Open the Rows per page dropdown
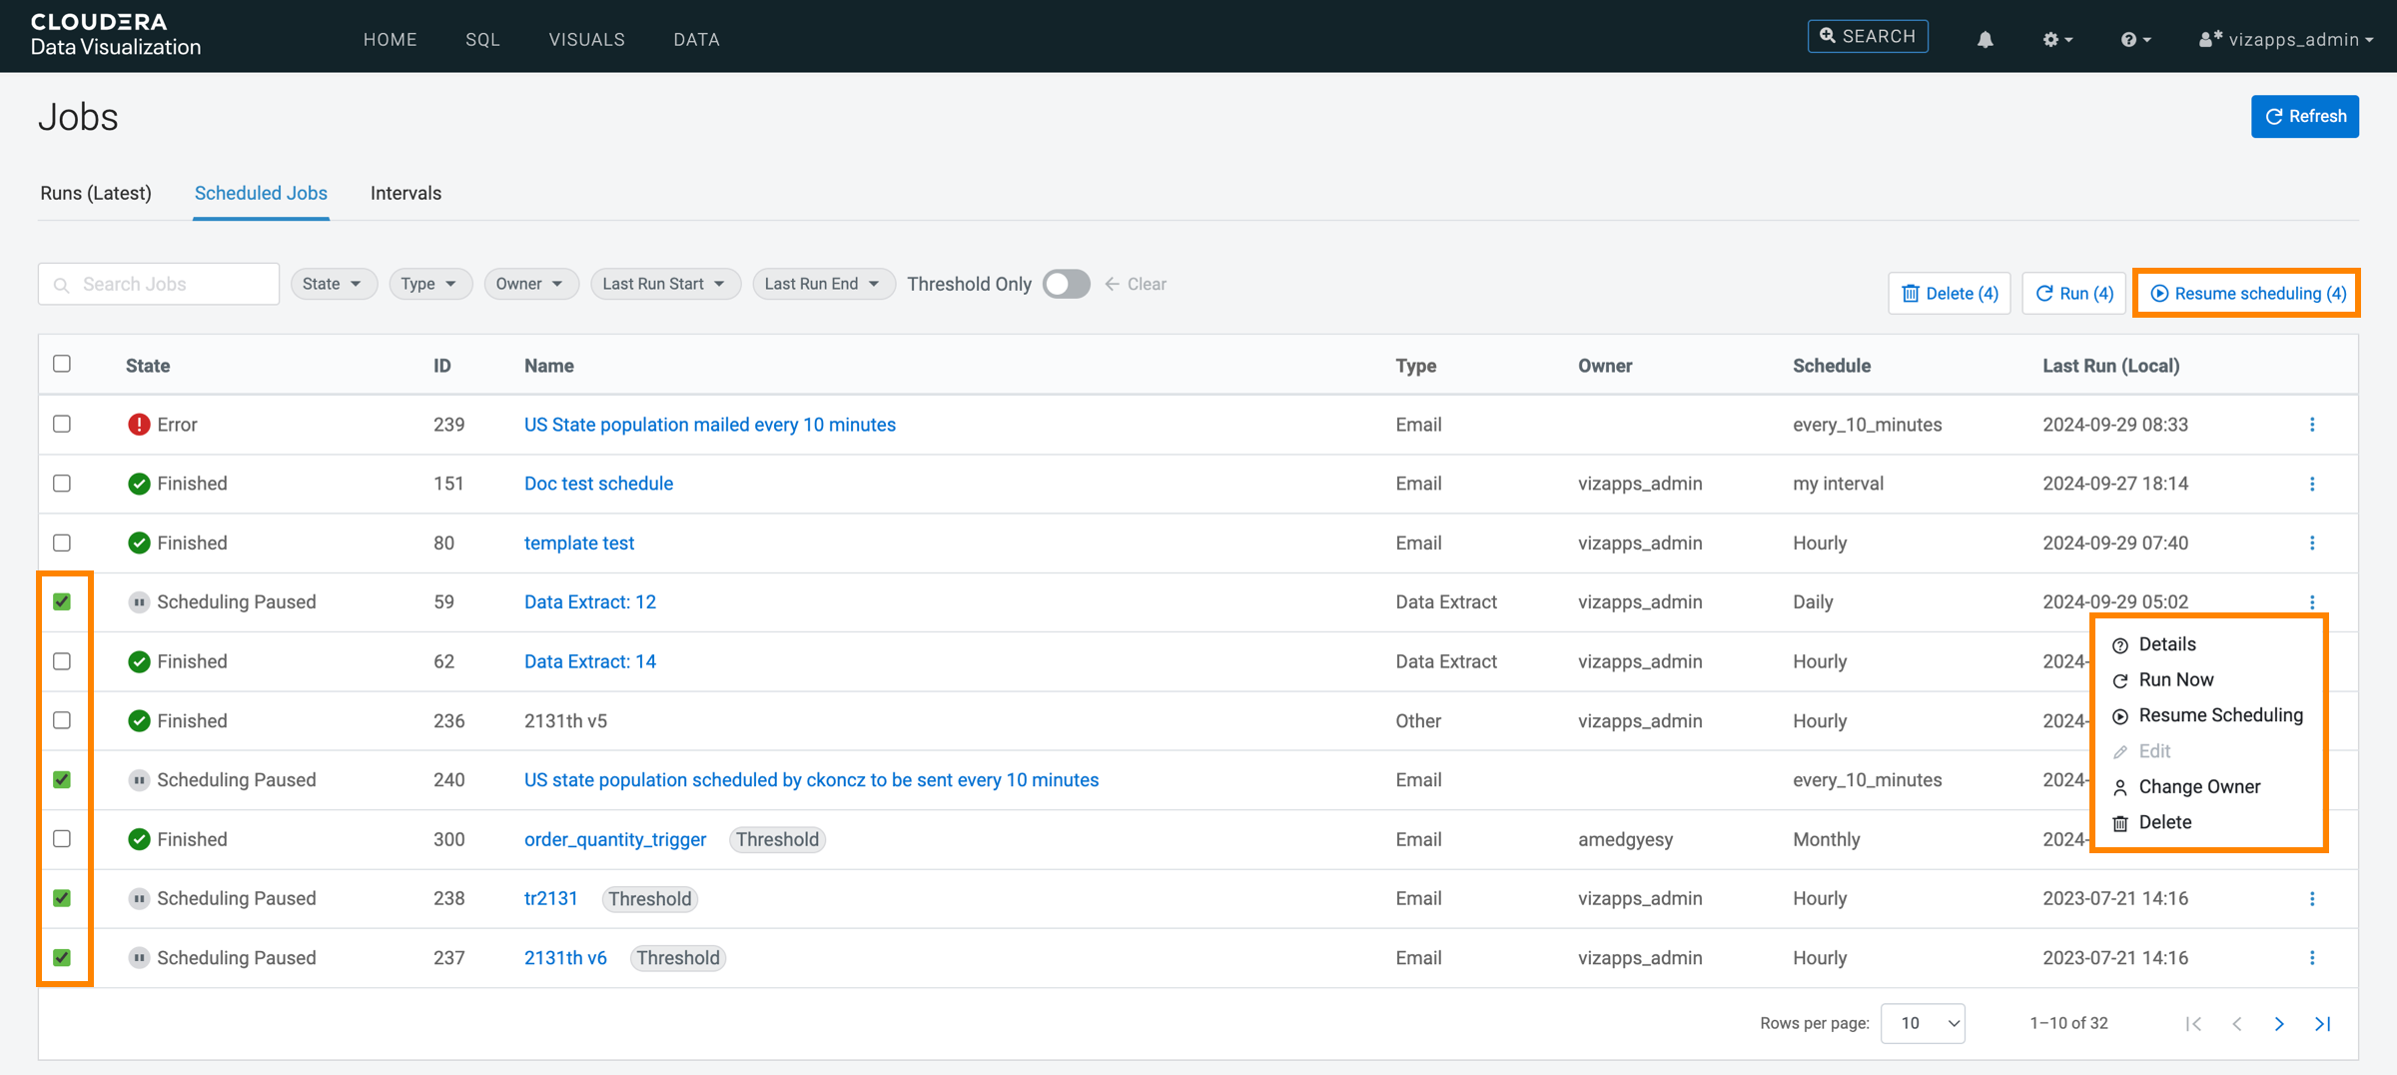 (x=1922, y=1023)
